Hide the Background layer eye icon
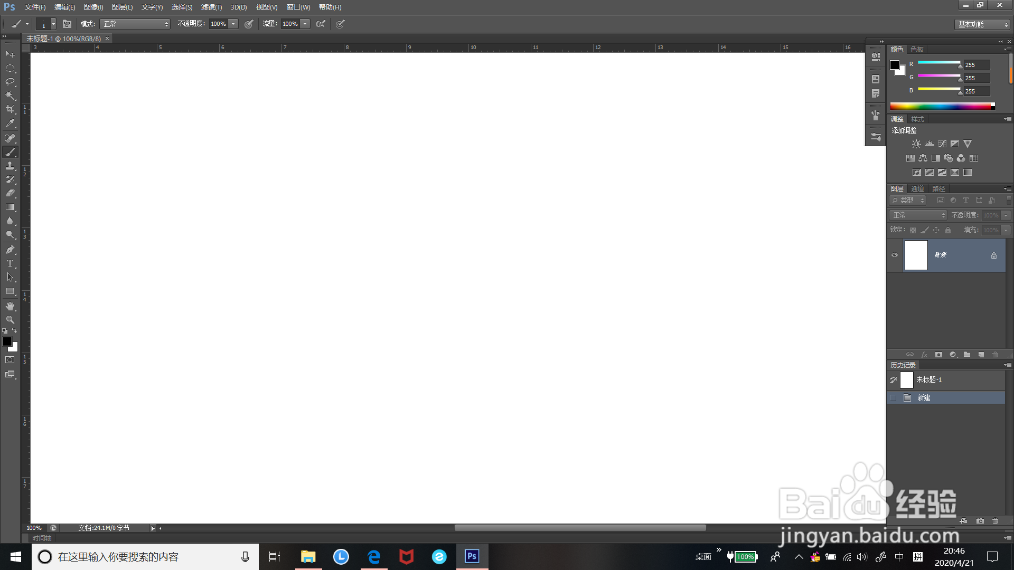1014x570 pixels. click(895, 255)
